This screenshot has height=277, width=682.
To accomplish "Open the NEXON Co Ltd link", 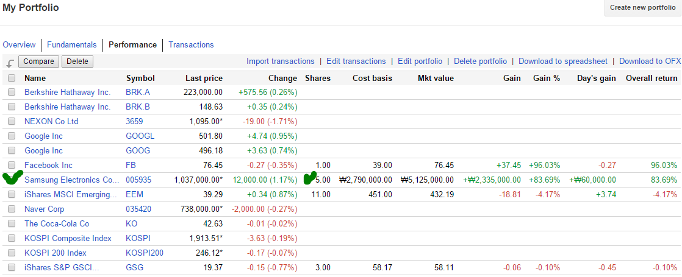I will (51, 122).
